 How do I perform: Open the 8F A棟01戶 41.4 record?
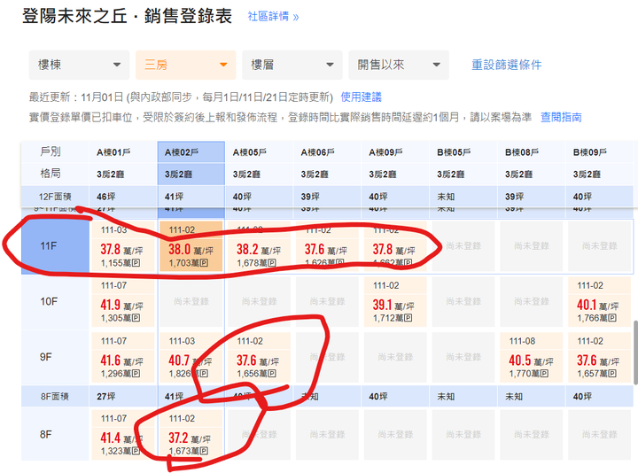(123, 434)
